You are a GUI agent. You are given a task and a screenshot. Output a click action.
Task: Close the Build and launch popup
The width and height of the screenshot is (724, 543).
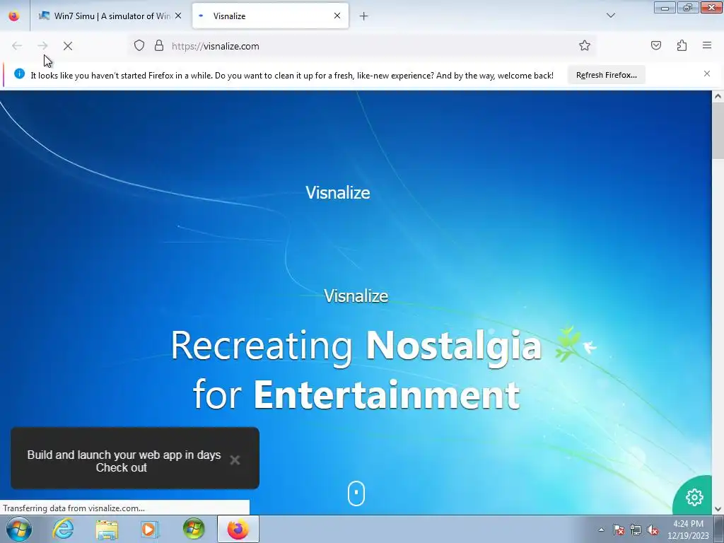coord(235,460)
